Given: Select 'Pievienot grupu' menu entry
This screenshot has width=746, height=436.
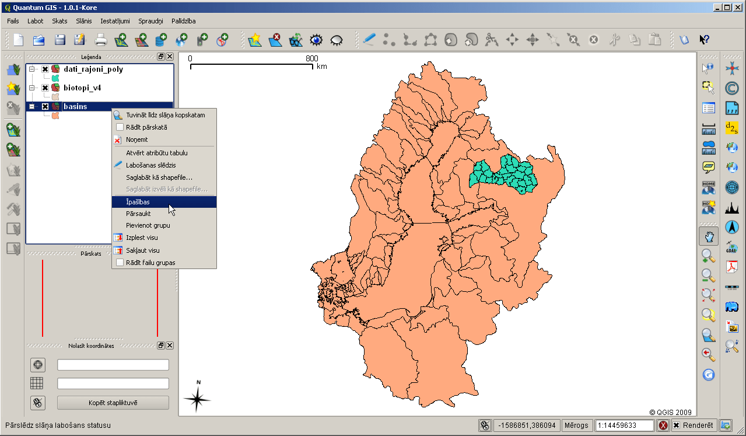Looking at the screenshot, I should (164, 225).
